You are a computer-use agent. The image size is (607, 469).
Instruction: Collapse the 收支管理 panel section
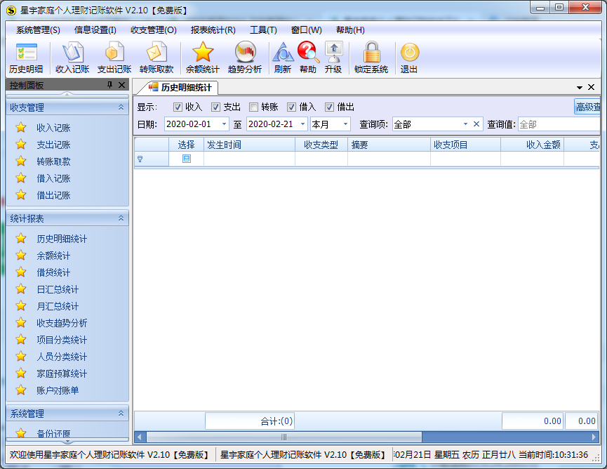121,107
